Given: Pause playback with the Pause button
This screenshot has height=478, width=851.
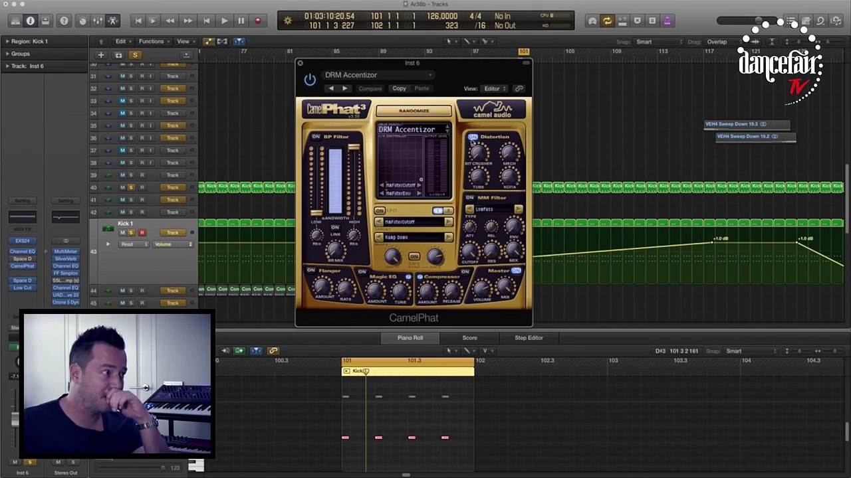Looking at the screenshot, I should [241, 21].
